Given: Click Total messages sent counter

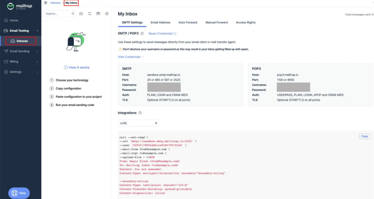Looking at the screenshot, I should click(x=359, y=15).
